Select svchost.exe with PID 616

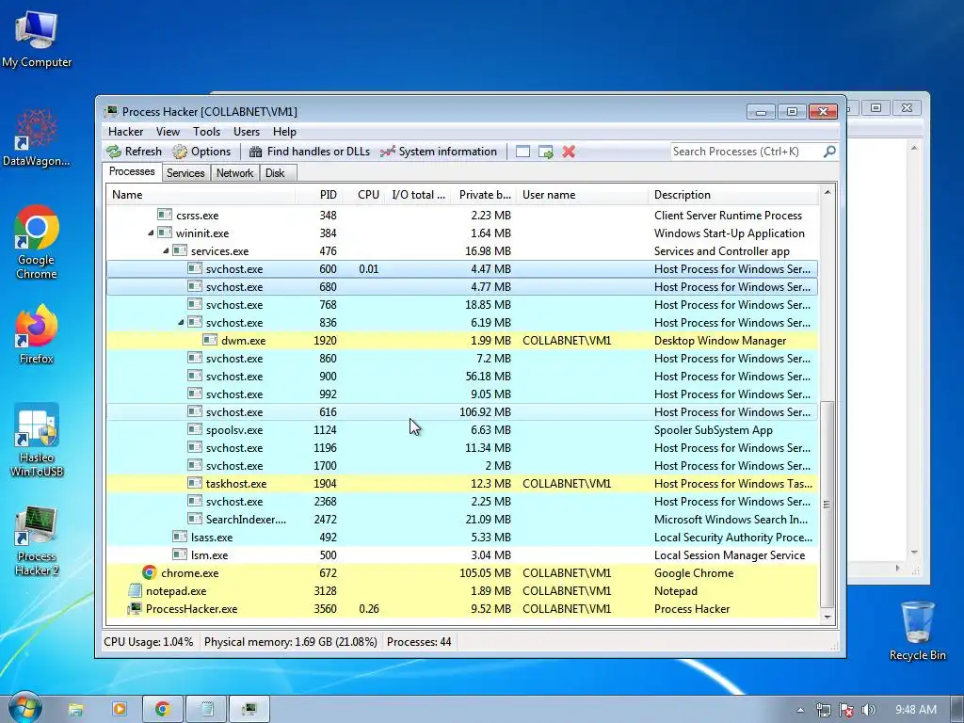pos(462,412)
